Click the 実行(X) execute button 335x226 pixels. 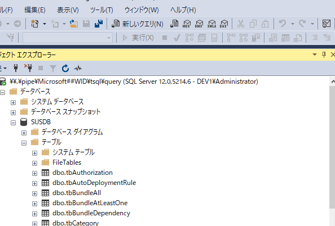[x=138, y=38]
